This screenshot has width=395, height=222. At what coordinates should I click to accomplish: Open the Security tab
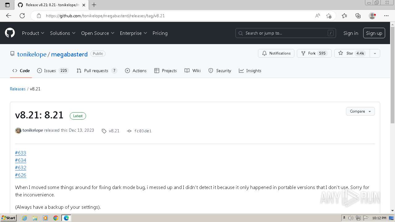pos(220,71)
